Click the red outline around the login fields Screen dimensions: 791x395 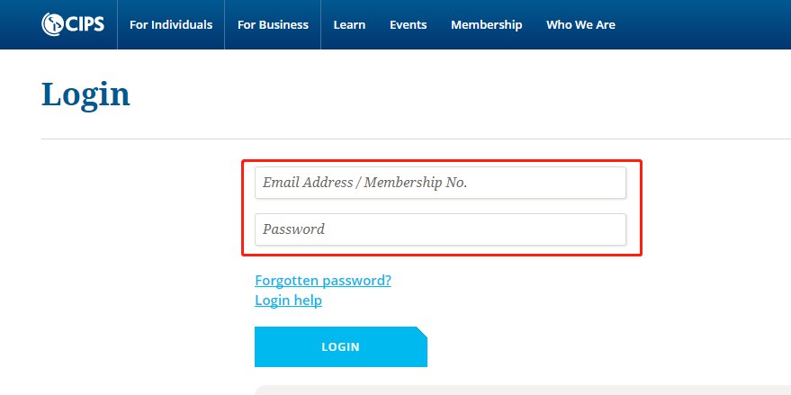click(641, 207)
